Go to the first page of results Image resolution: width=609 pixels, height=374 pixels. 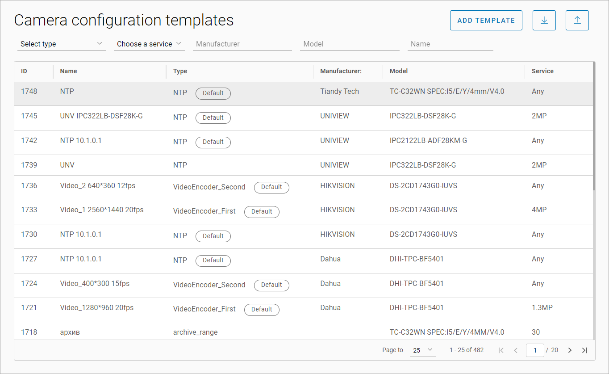(501, 350)
